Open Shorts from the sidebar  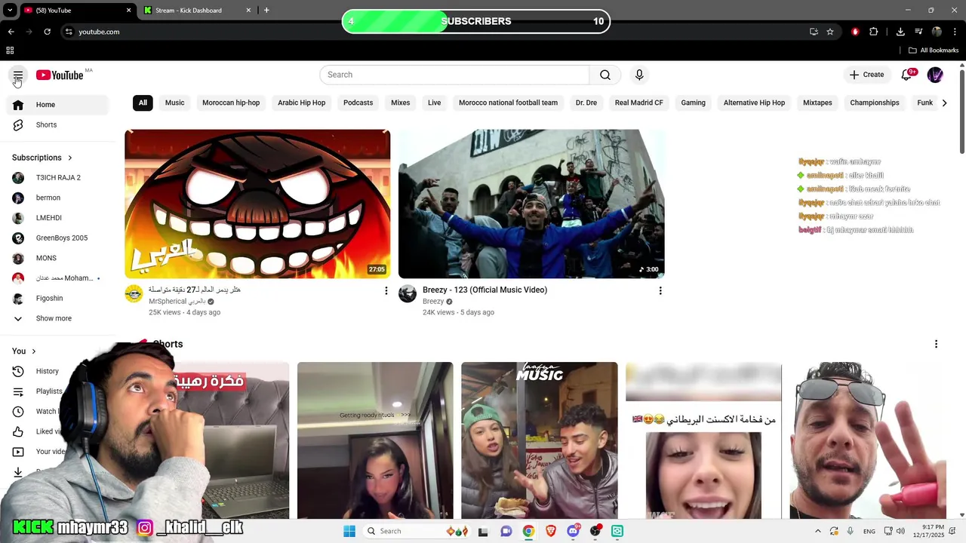[x=57, y=124]
